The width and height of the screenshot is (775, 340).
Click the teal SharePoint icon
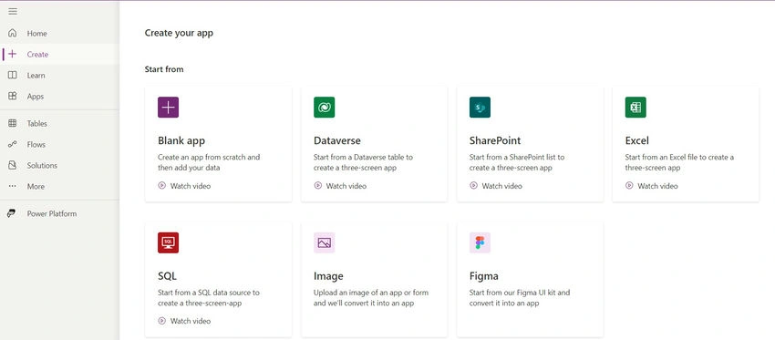tap(480, 108)
